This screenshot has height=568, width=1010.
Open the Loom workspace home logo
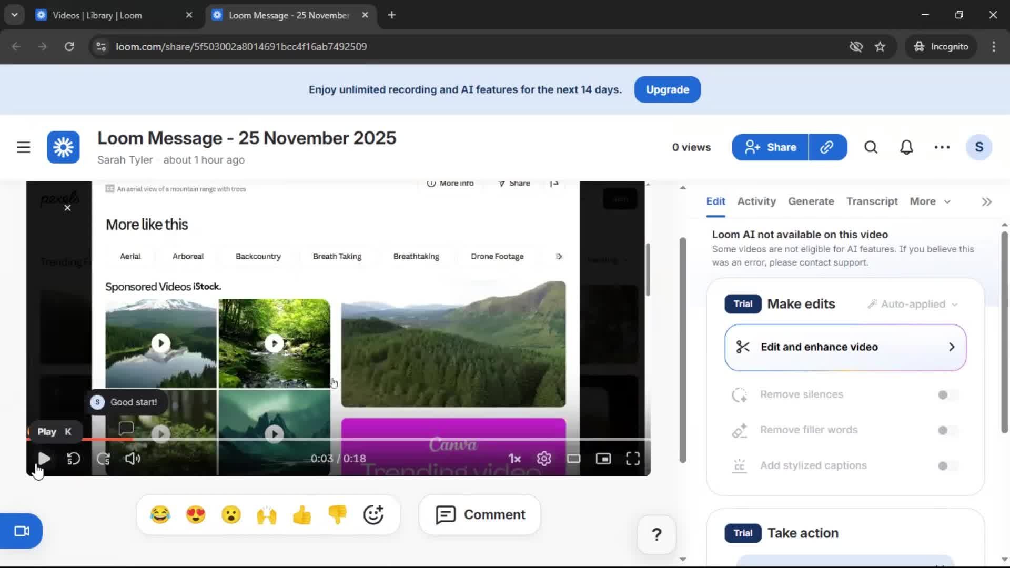pyautogui.click(x=63, y=147)
